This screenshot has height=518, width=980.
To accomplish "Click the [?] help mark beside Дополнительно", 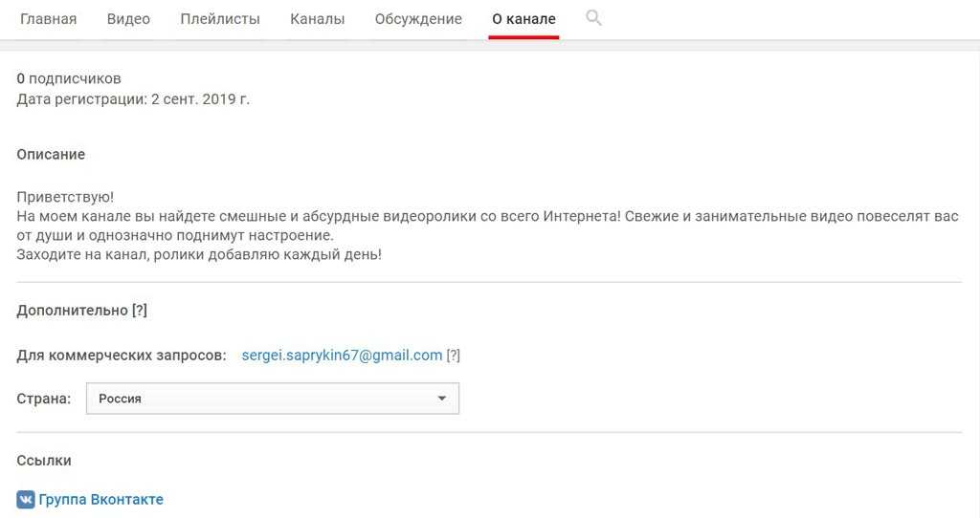I will 140,311.
